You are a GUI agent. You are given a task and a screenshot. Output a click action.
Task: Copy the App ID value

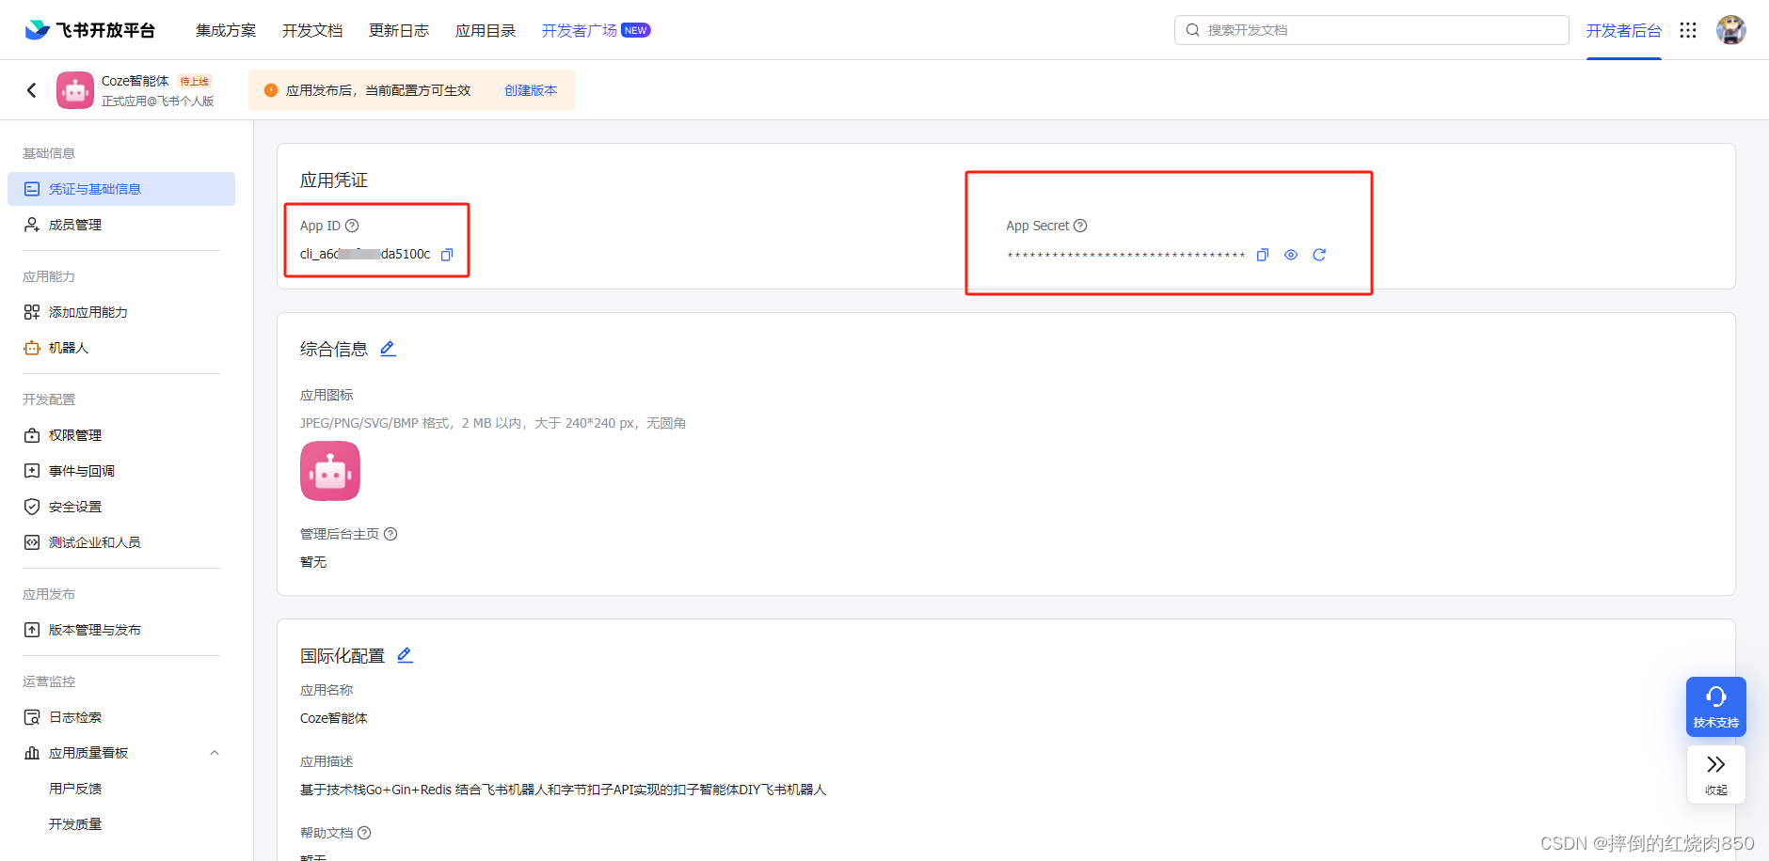click(x=447, y=255)
